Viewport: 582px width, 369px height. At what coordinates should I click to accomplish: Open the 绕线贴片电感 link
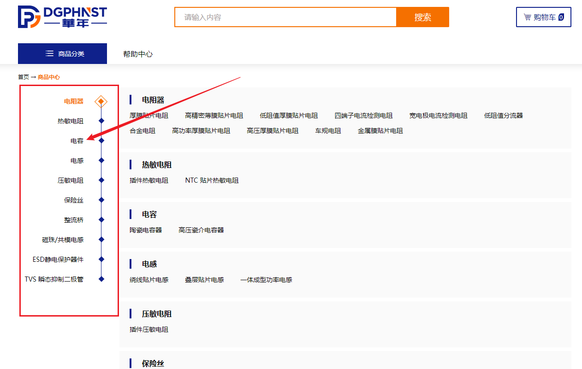[149, 280]
